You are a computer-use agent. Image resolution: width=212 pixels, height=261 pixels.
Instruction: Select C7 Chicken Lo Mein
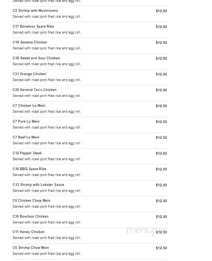point(29,106)
